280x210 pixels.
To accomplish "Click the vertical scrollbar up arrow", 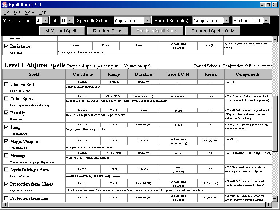I will pos(275,39).
